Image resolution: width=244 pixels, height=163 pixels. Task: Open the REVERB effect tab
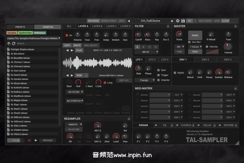[x=228, y=125]
